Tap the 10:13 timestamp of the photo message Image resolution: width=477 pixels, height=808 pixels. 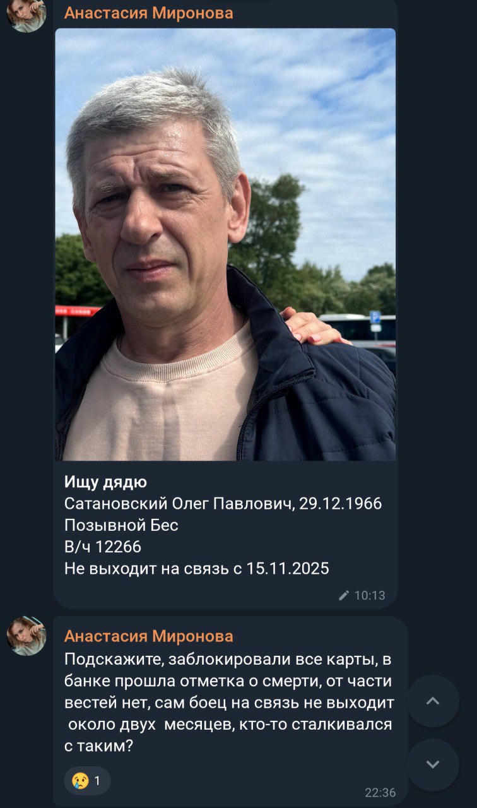click(x=370, y=595)
